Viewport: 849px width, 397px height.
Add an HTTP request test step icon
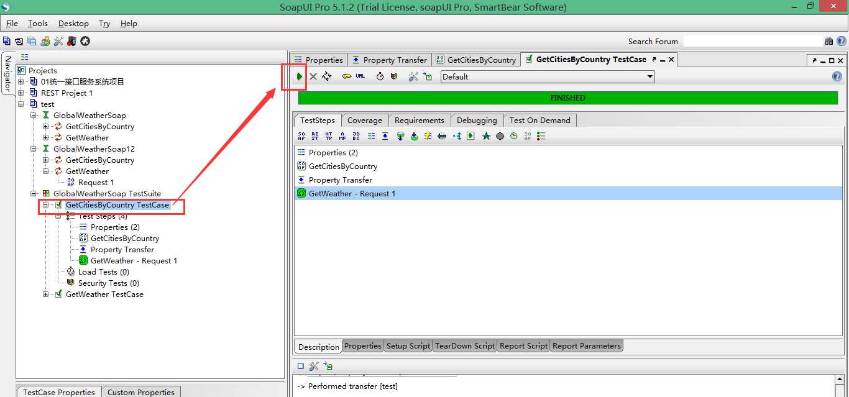(x=329, y=136)
